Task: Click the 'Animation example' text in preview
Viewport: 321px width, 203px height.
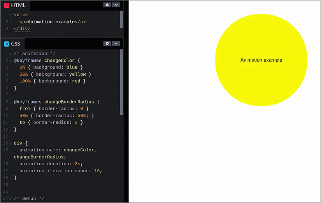Action: [261, 60]
